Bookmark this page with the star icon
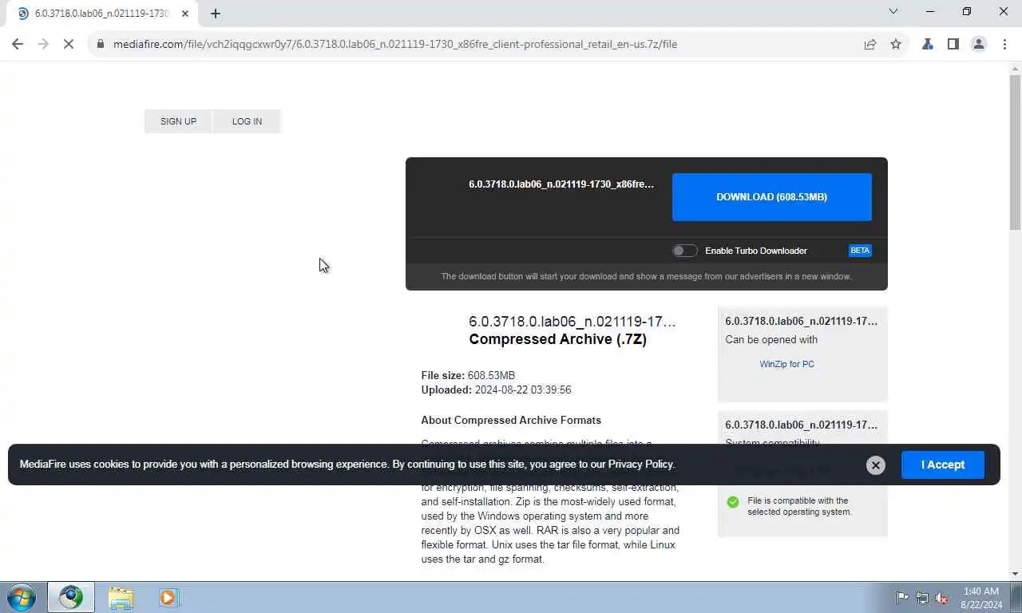 pos(896,44)
